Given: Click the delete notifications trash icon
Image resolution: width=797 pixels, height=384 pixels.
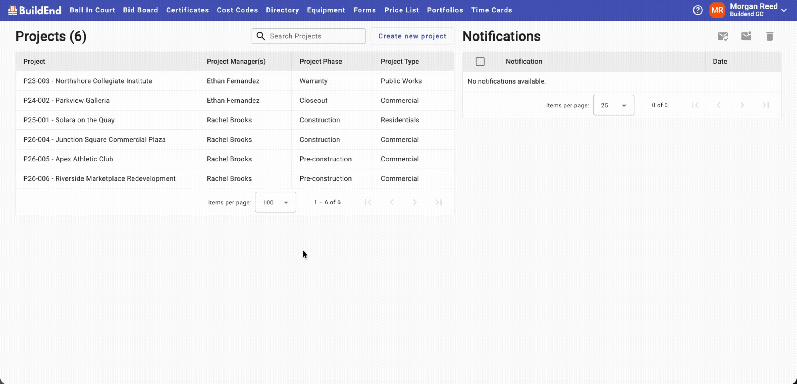Looking at the screenshot, I should [770, 36].
